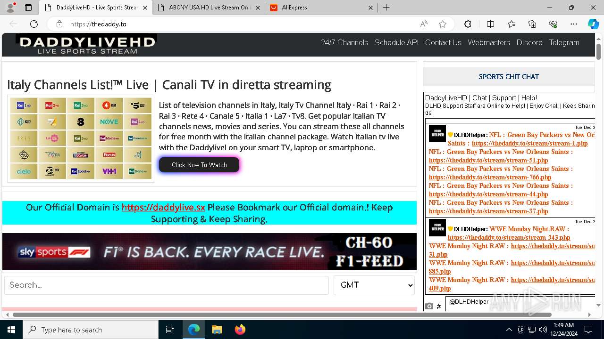The height and width of the screenshot is (339, 604).
Task: Click the horizontal page scrollbar
Action: point(282,315)
